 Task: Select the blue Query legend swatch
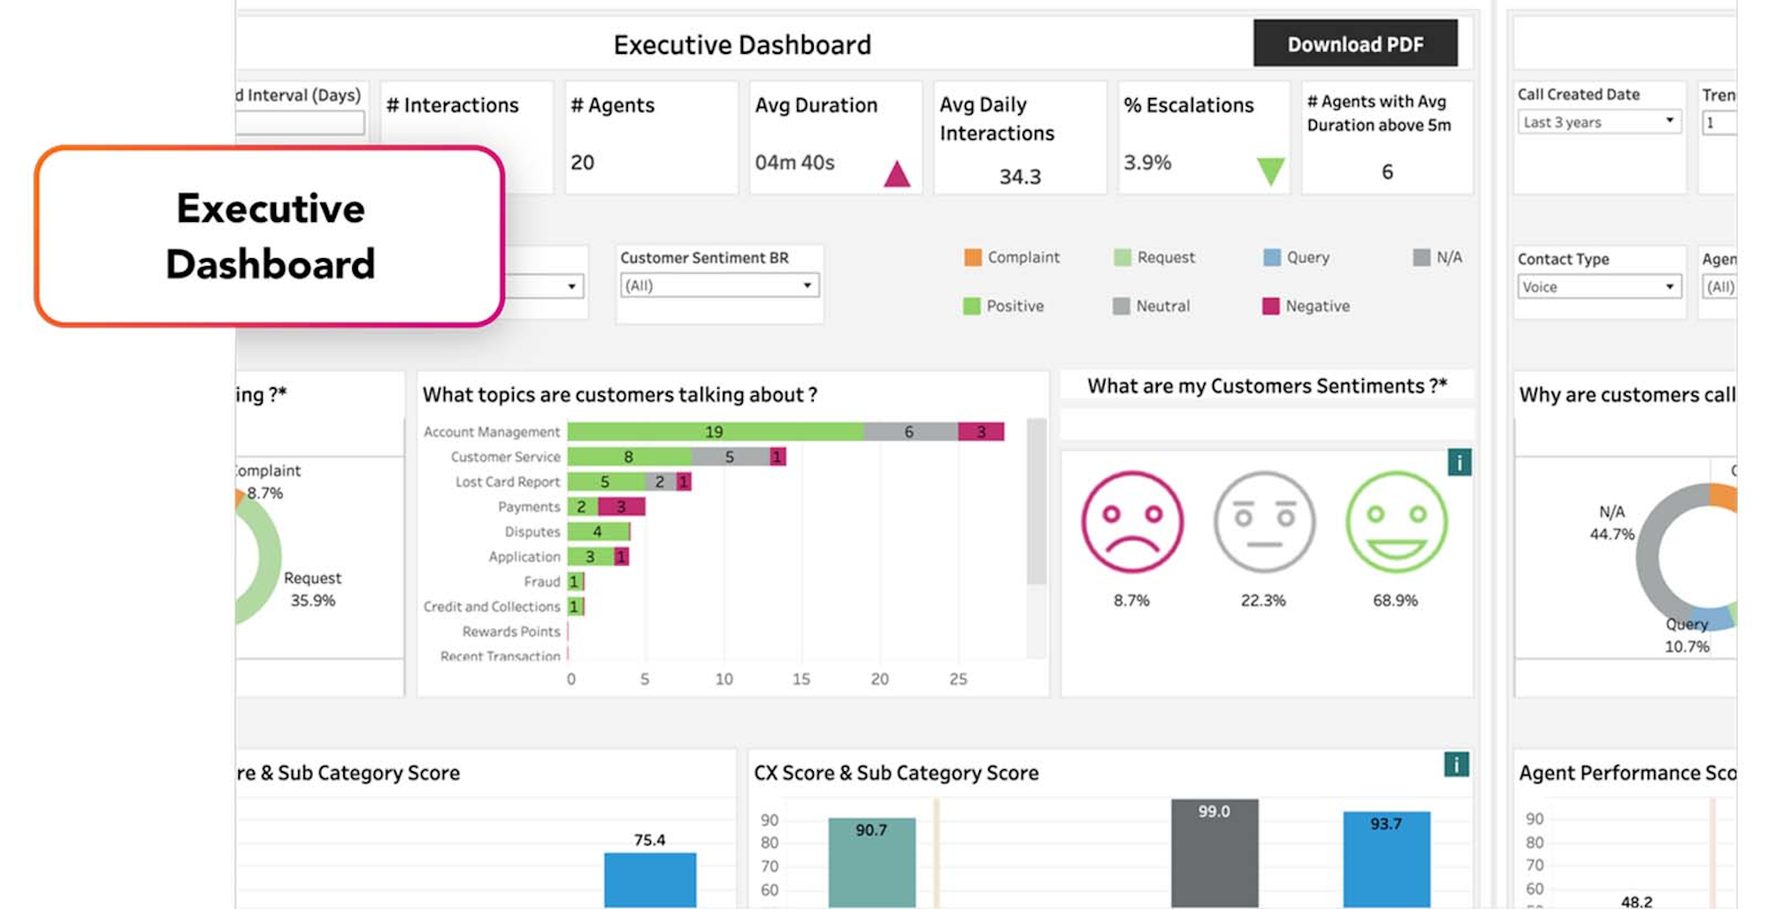coord(1272,257)
